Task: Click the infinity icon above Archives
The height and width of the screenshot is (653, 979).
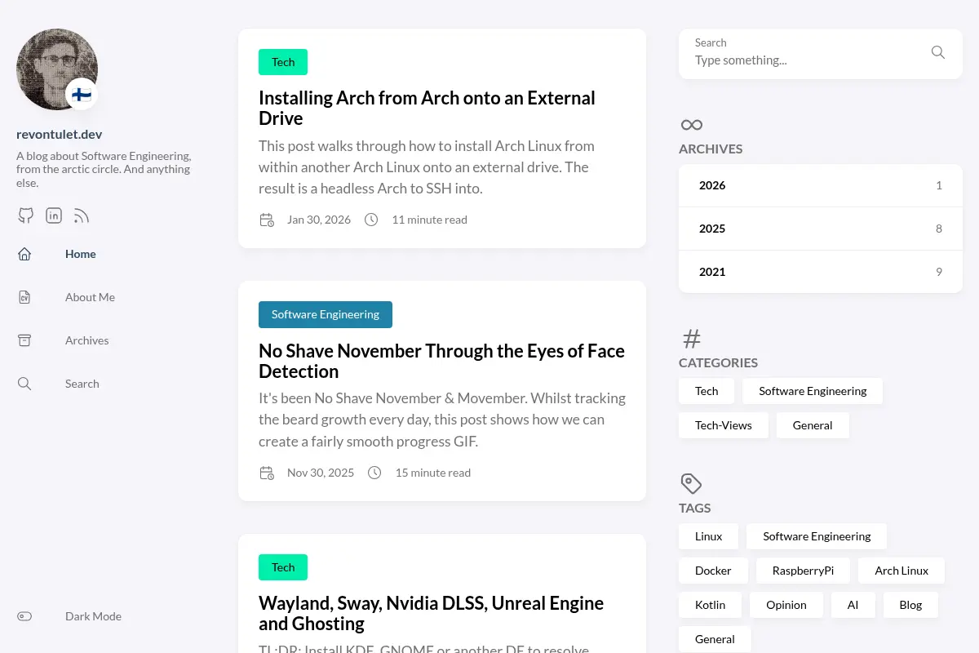Action: [x=692, y=125]
